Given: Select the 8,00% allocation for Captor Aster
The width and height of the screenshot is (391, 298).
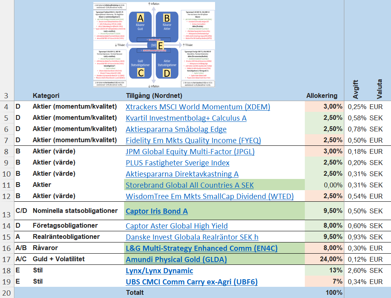Looking at the screenshot, I should coord(324,226).
